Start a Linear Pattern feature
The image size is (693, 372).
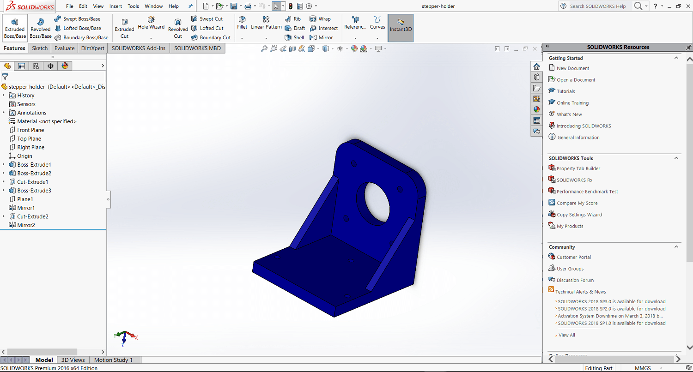(x=266, y=23)
